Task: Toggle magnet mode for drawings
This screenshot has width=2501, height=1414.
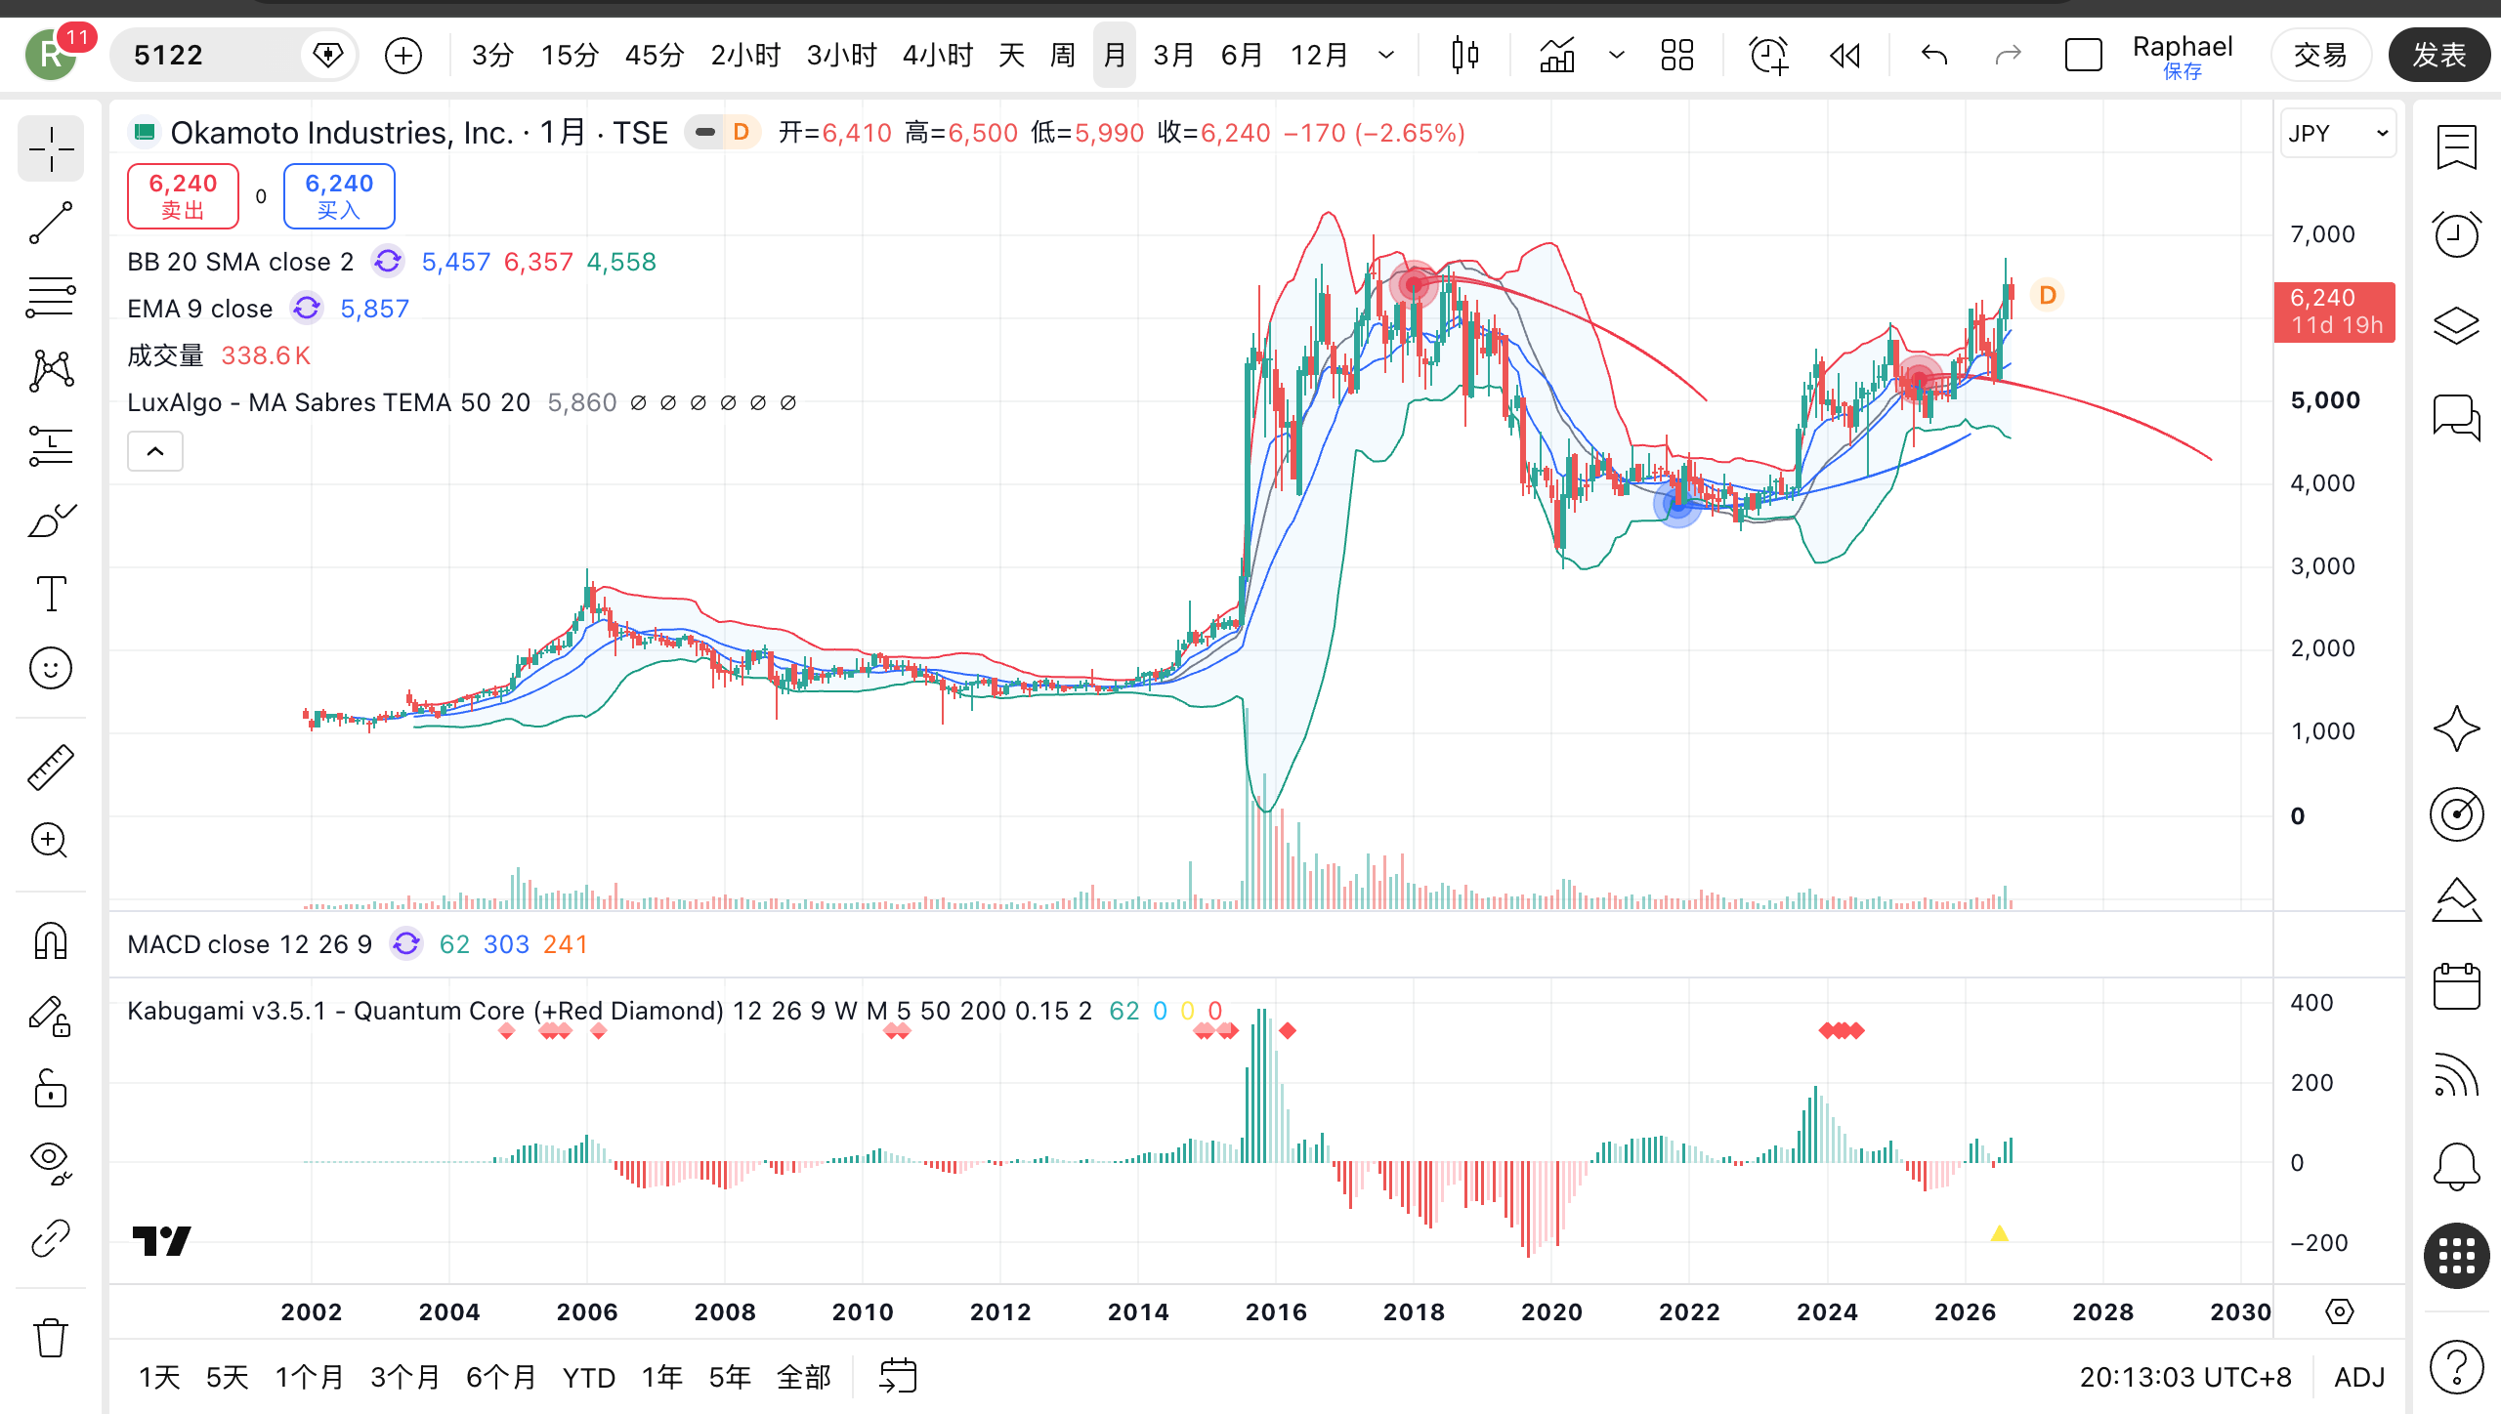Action: point(51,941)
